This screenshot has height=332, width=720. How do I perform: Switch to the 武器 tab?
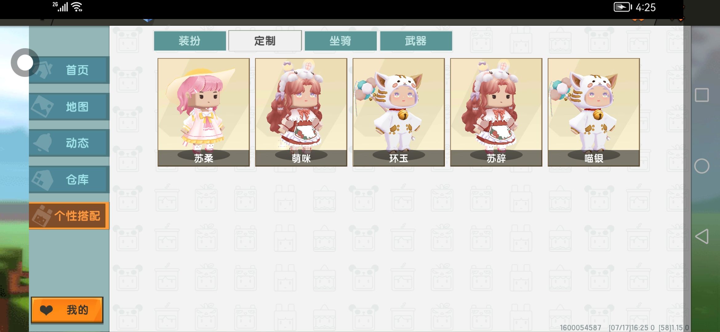(x=416, y=41)
